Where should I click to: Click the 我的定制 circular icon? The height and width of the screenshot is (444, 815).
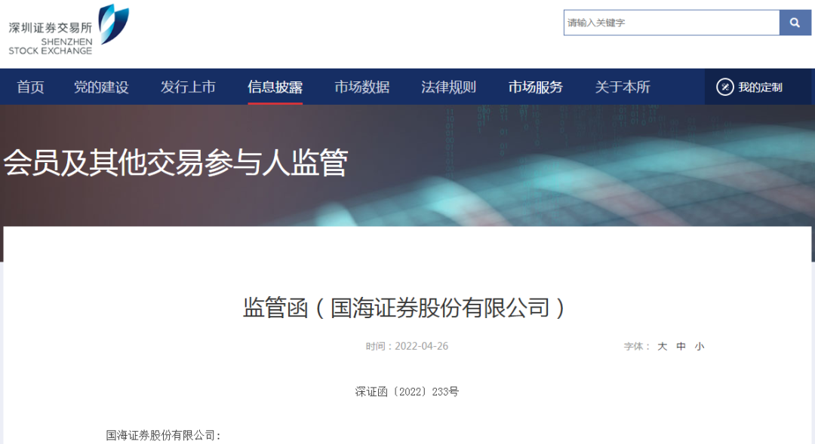tap(724, 87)
